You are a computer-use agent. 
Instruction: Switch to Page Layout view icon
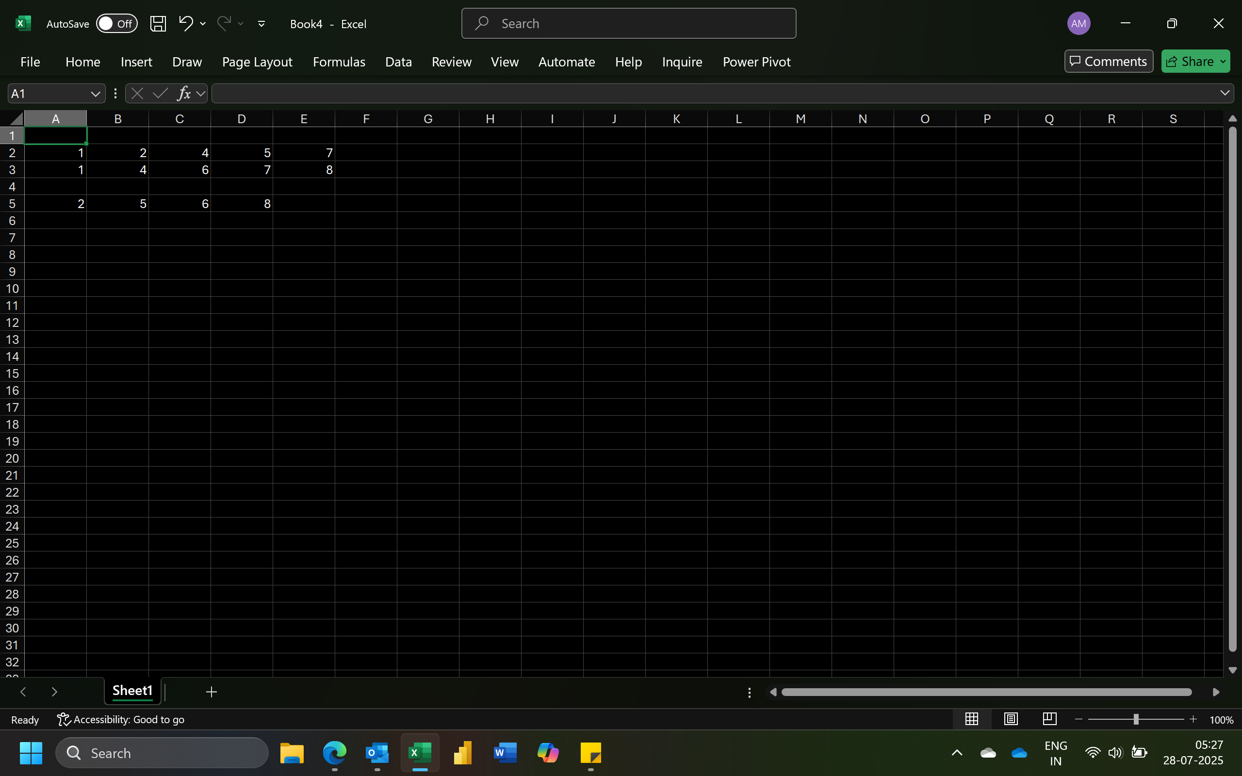1011,719
